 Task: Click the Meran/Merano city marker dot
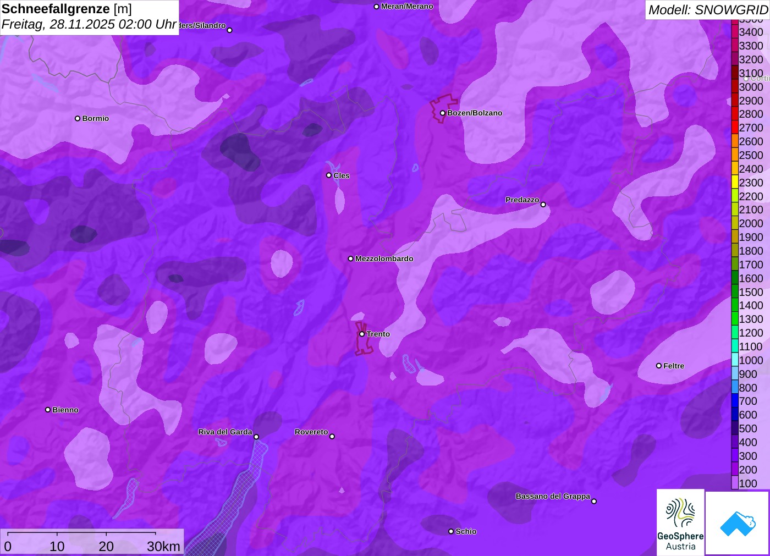(x=376, y=7)
